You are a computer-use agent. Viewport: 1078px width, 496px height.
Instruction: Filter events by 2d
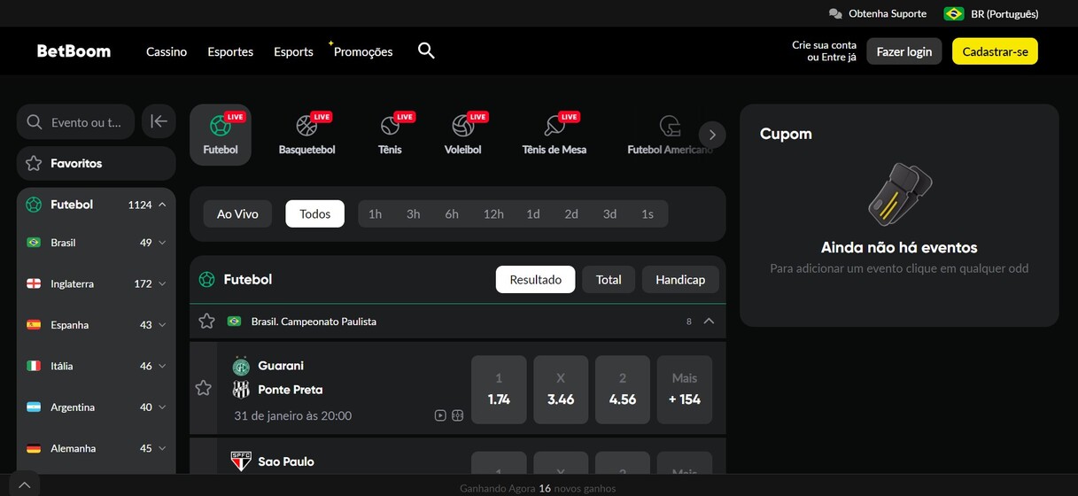[x=571, y=213]
